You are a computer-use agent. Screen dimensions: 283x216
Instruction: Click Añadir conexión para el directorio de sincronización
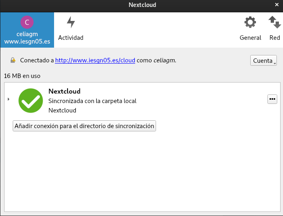[84, 126]
